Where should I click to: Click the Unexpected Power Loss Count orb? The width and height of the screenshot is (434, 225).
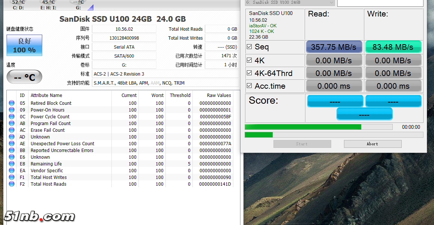[x=12, y=144]
